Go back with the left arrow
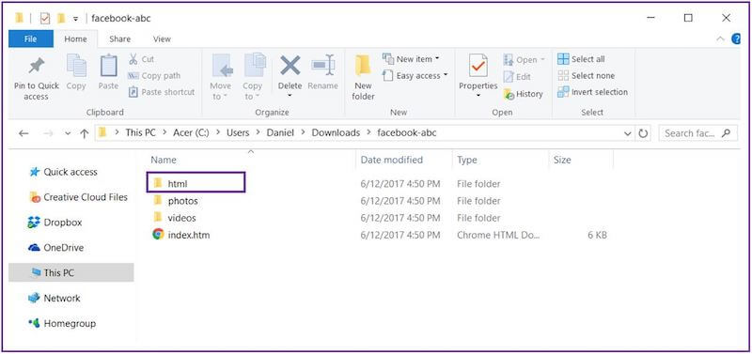This screenshot has width=752, height=354. [23, 133]
